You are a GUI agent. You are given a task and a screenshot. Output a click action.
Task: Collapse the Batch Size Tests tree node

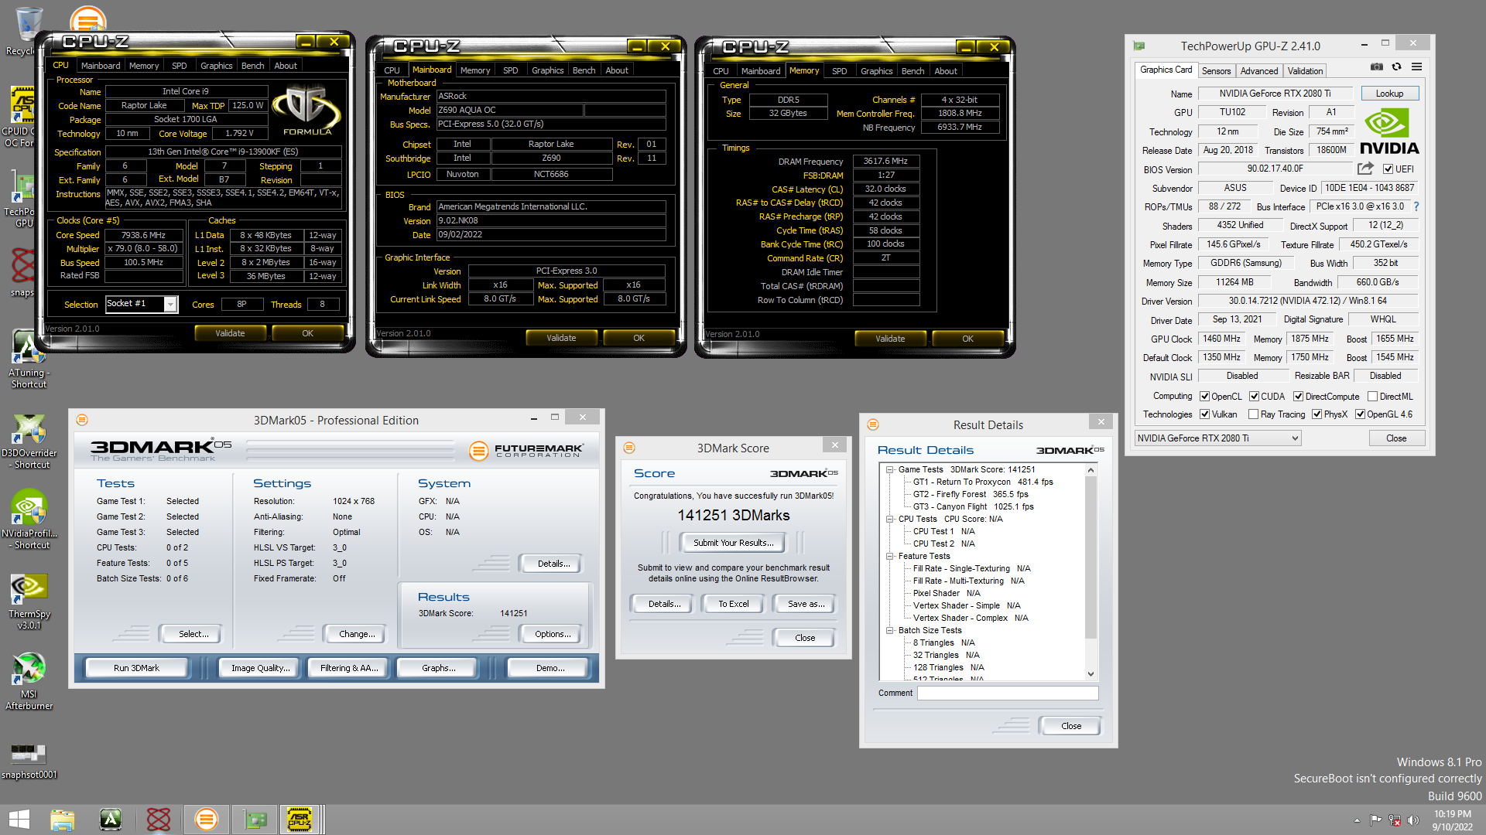pyautogui.click(x=890, y=630)
